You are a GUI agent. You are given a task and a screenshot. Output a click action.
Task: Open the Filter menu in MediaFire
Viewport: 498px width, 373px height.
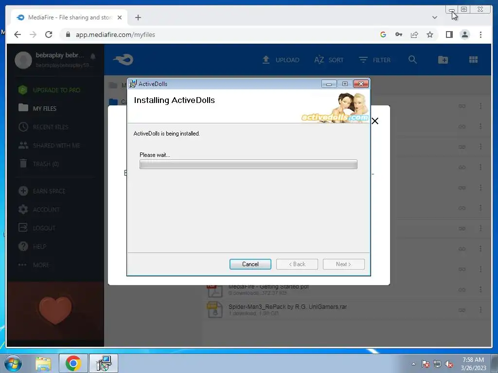(374, 60)
